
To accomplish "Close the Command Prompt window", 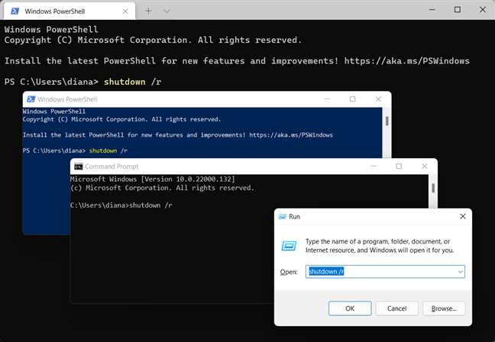I will tap(424, 166).
